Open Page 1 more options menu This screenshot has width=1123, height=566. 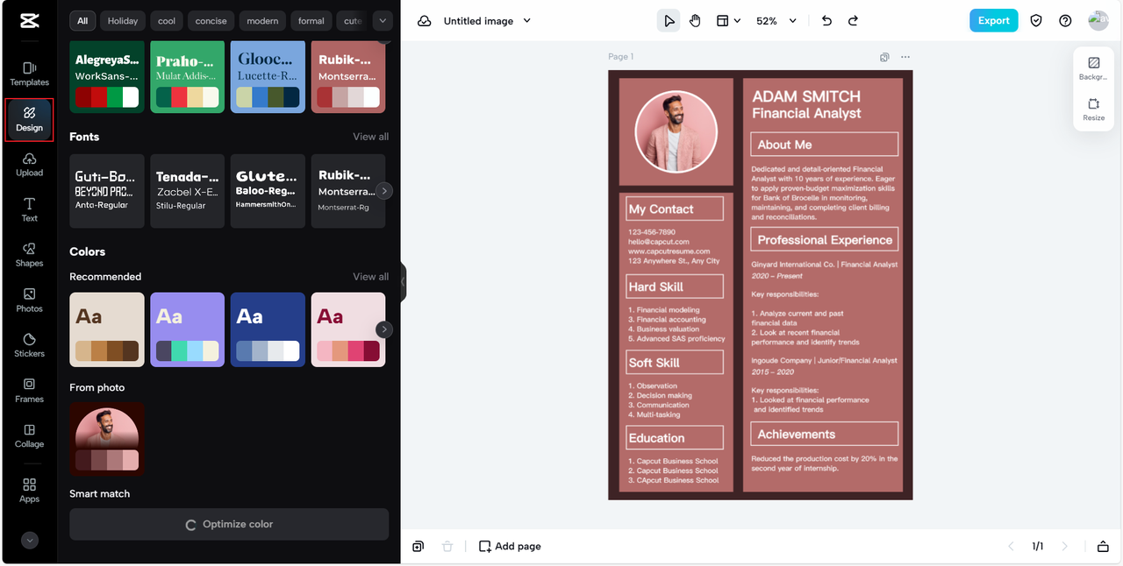tap(905, 57)
